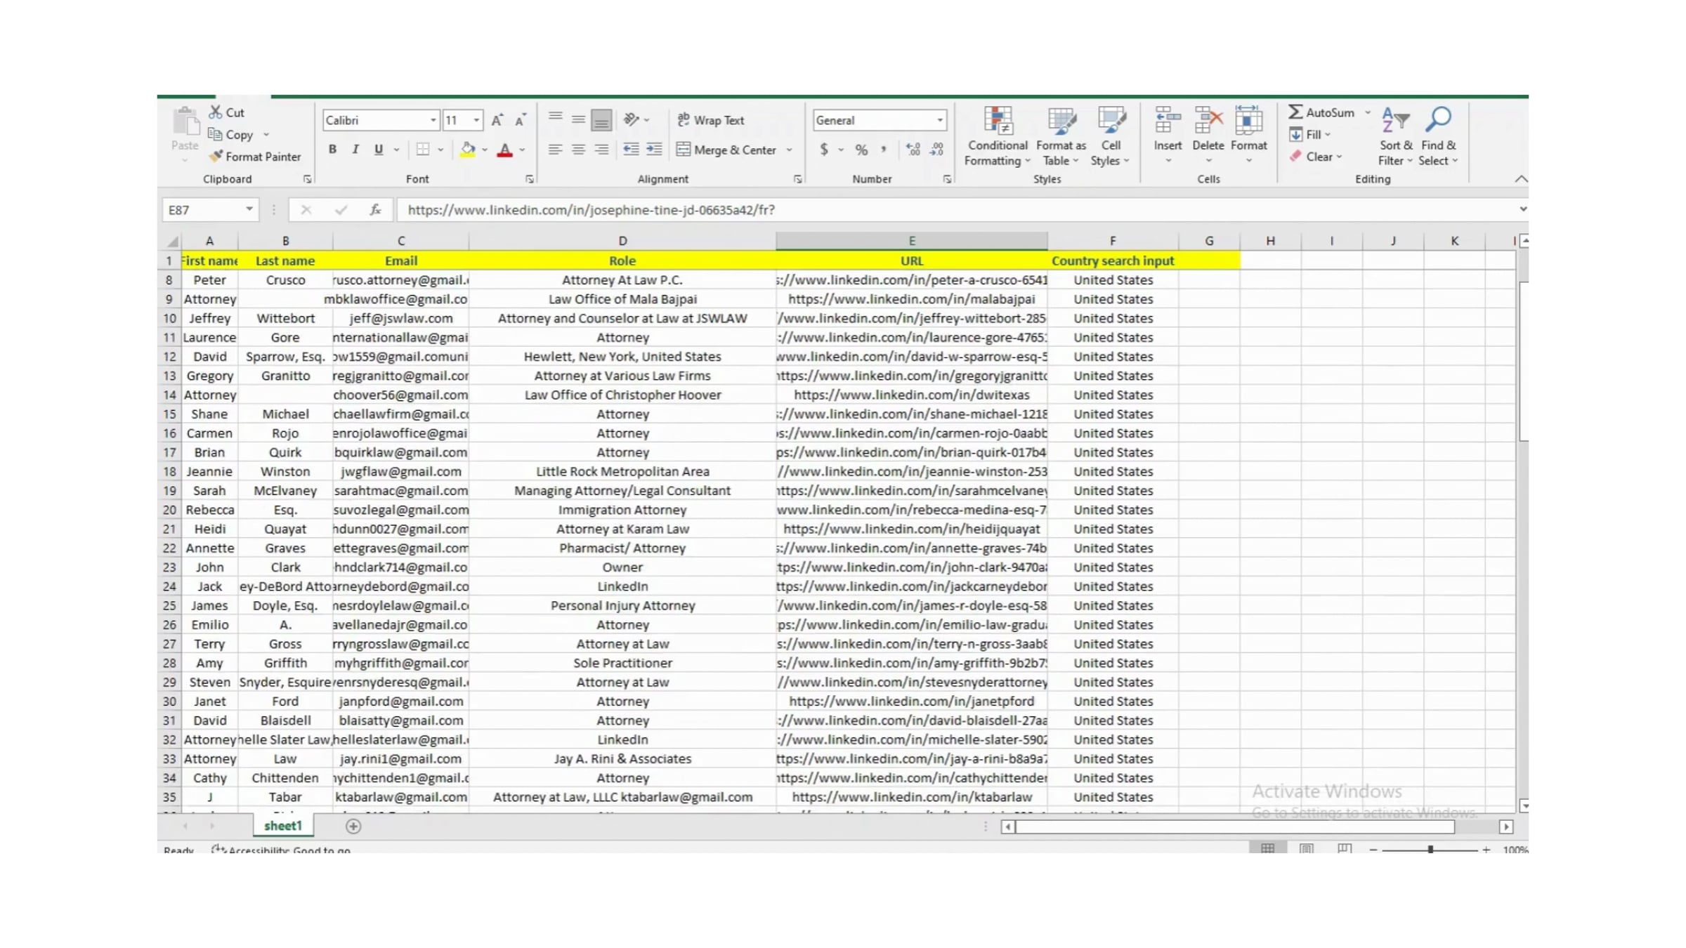
Task: Open the Name Box dropdown arrow
Action: click(249, 209)
